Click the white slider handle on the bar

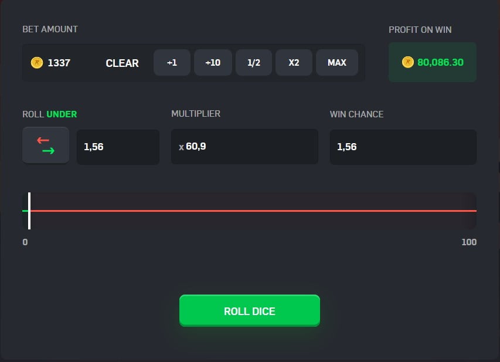pos(29,210)
